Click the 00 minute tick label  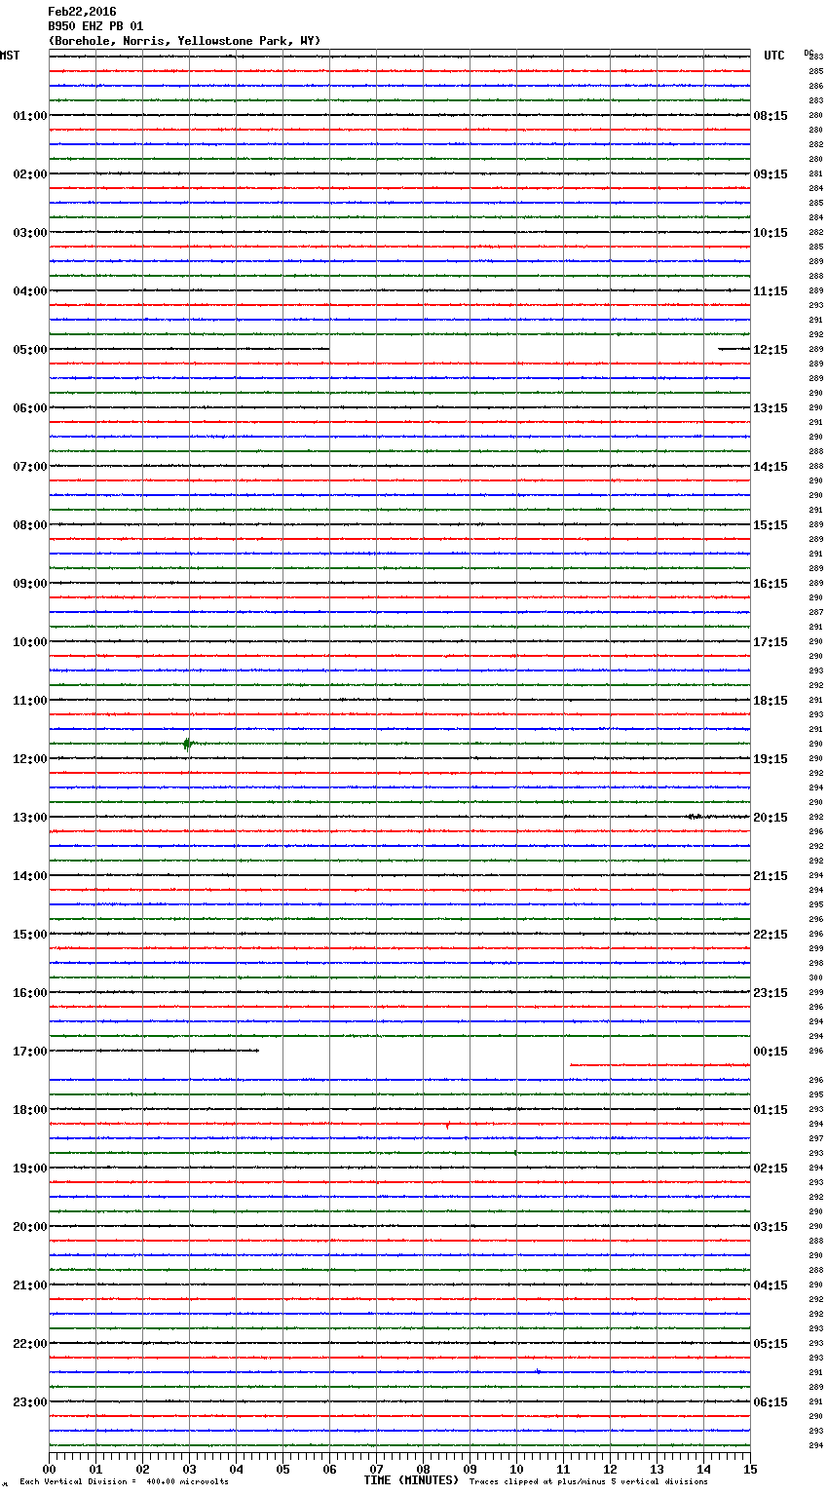(x=49, y=1470)
